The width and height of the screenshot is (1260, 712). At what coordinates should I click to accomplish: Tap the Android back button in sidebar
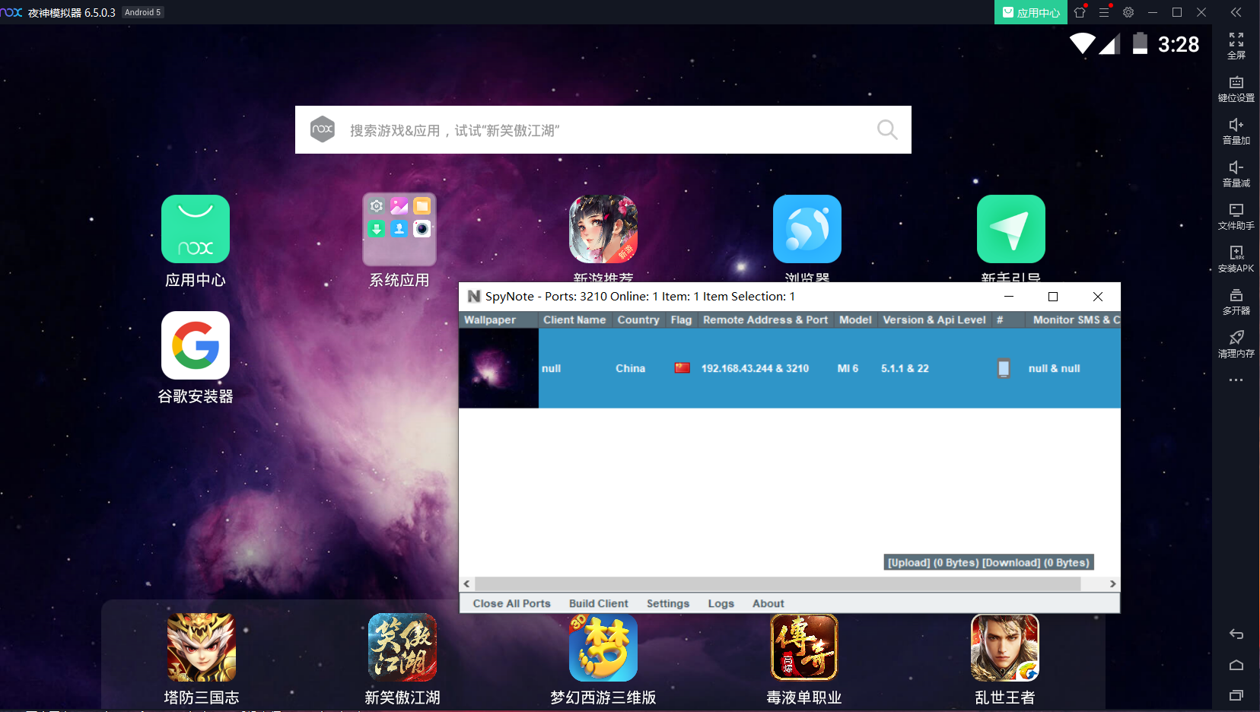[x=1236, y=634]
